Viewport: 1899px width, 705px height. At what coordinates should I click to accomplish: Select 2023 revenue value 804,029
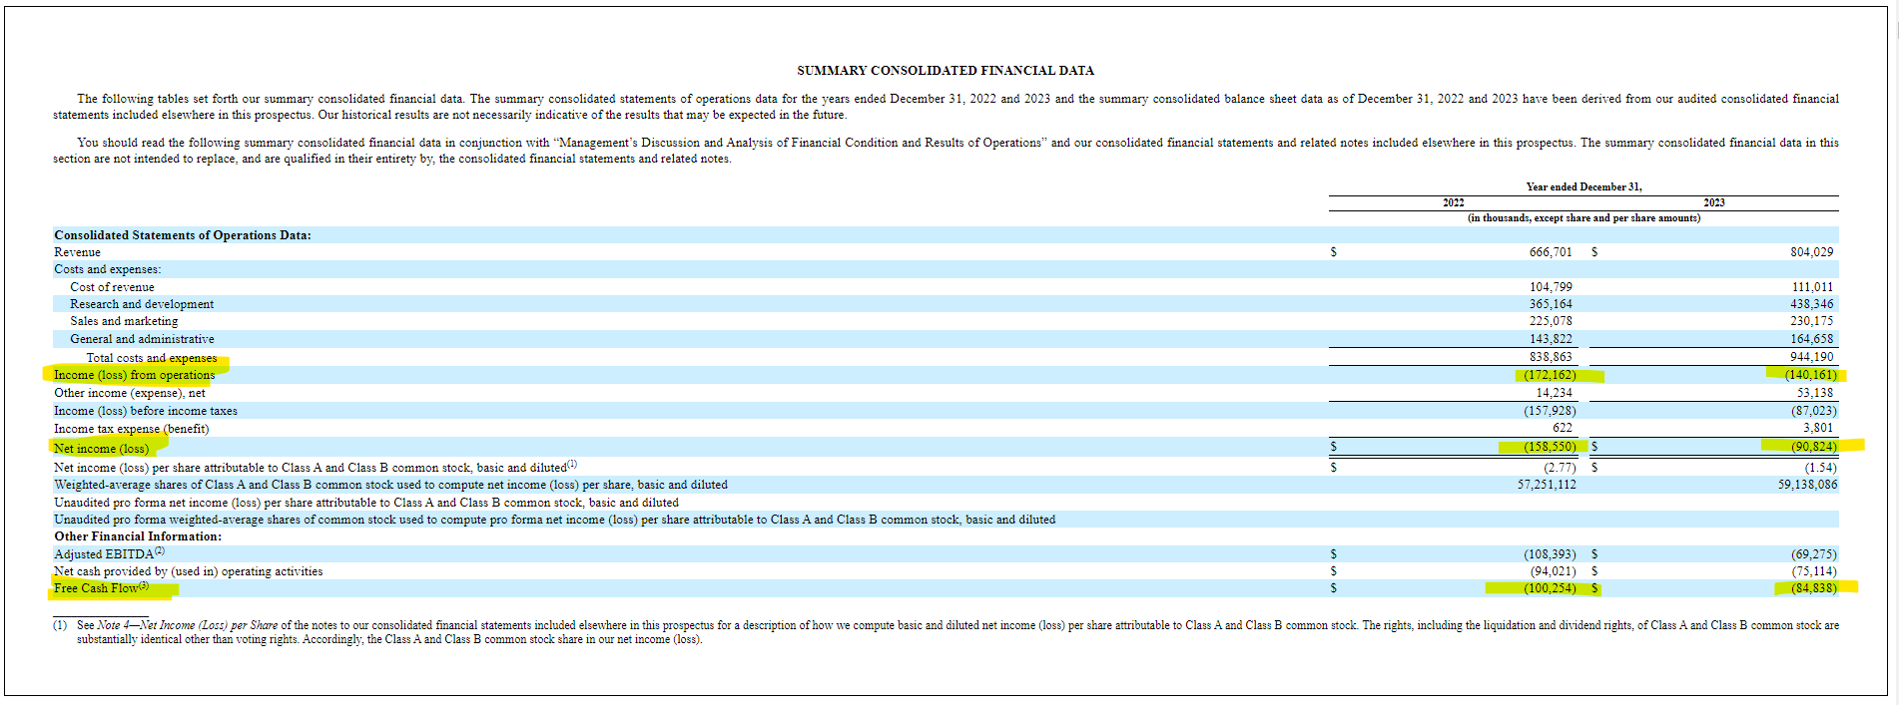click(x=1811, y=252)
